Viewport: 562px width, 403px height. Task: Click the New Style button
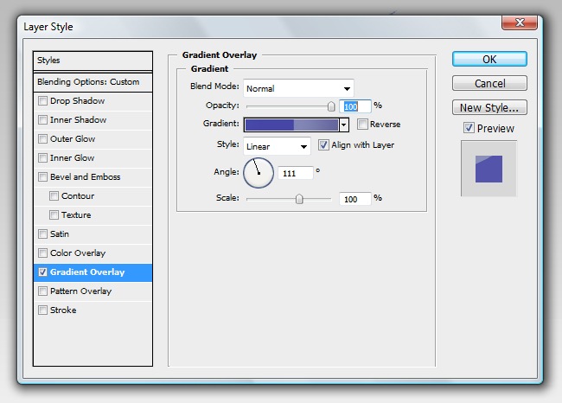click(489, 108)
